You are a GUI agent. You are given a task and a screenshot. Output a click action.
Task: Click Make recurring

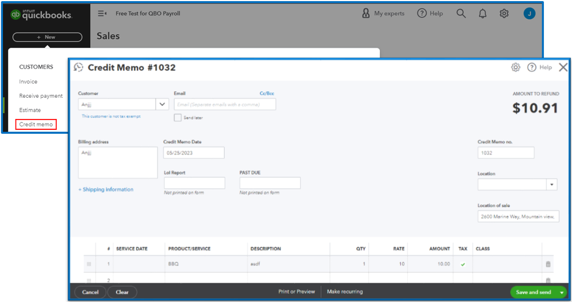[345, 292]
